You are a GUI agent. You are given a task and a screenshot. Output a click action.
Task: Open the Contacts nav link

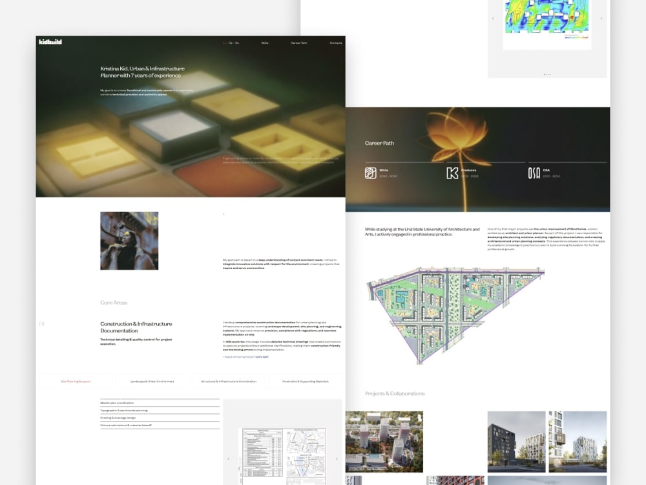tap(336, 43)
